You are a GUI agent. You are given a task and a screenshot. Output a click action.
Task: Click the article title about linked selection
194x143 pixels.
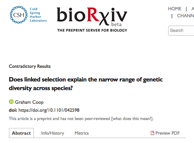pos(86,84)
